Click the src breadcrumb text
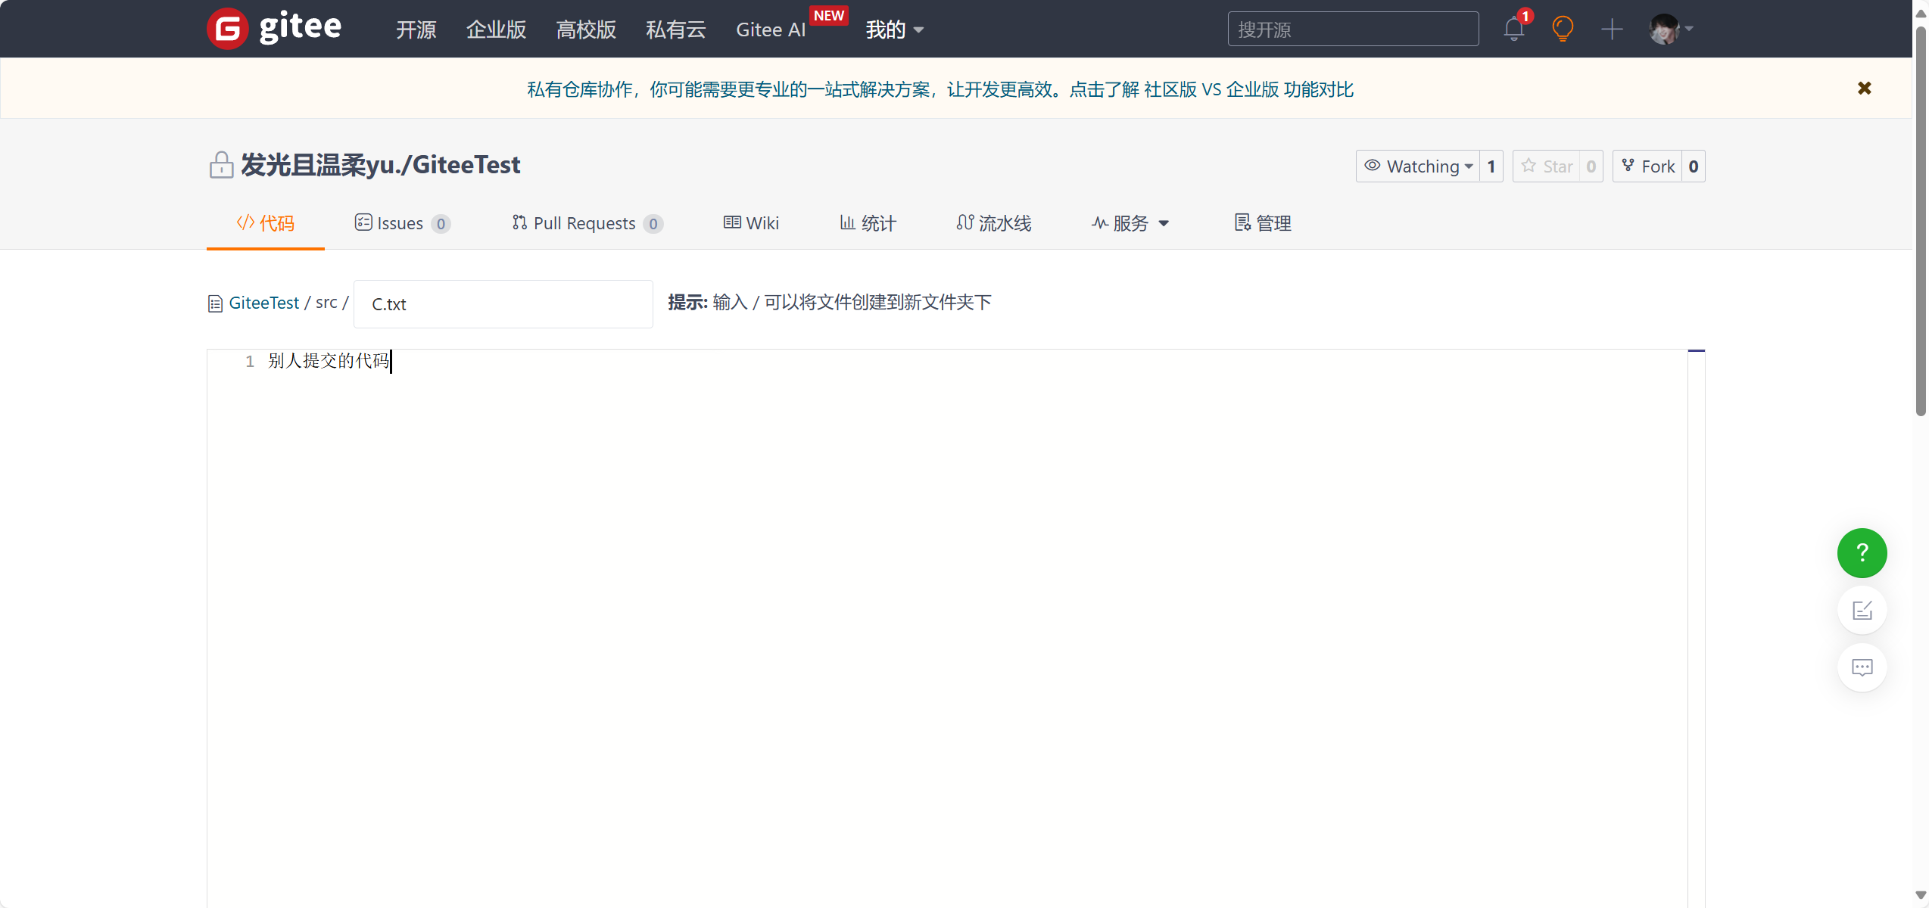The image size is (1929, 908). [326, 302]
